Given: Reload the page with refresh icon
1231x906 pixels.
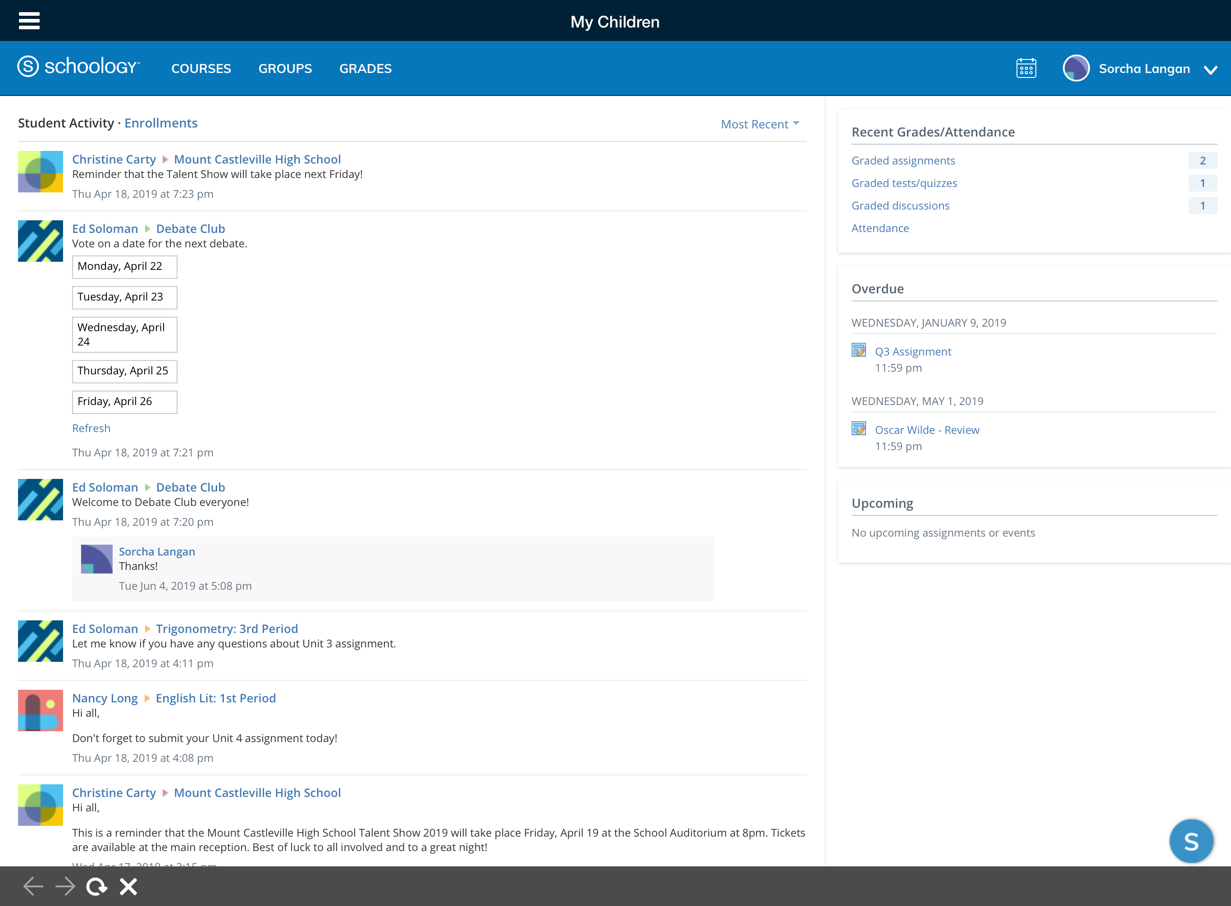Looking at the screenshot, I should click(96, 886).
